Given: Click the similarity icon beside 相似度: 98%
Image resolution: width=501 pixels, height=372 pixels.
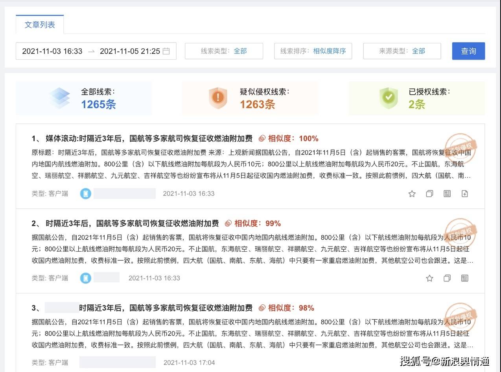Looking at the screenshot, I should click(261, 308).
